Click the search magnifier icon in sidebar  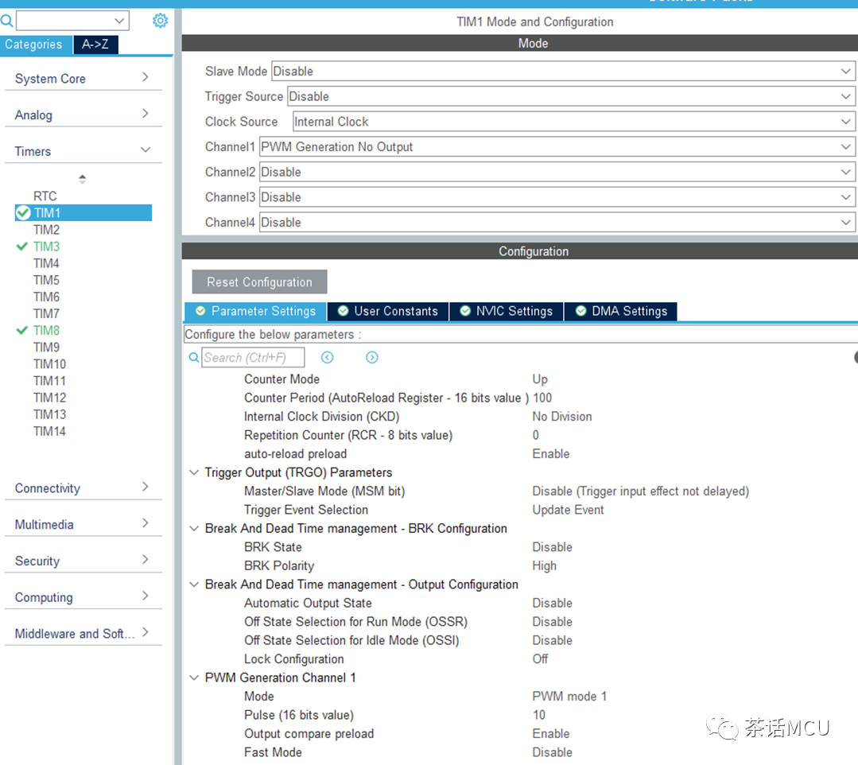6,21
